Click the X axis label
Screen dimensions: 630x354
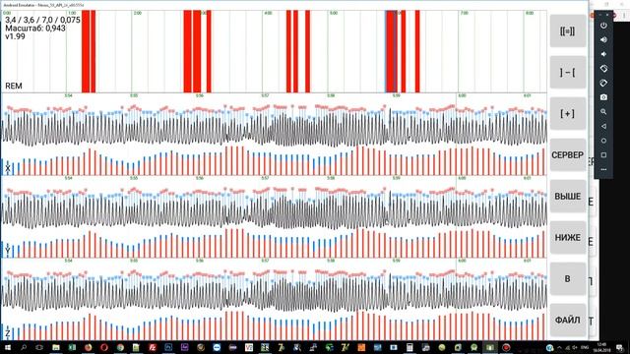(x=8, y=169)
